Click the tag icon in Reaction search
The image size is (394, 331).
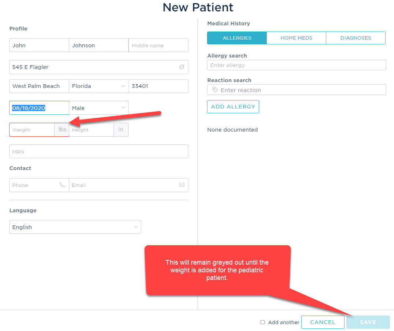click(215, 90)
